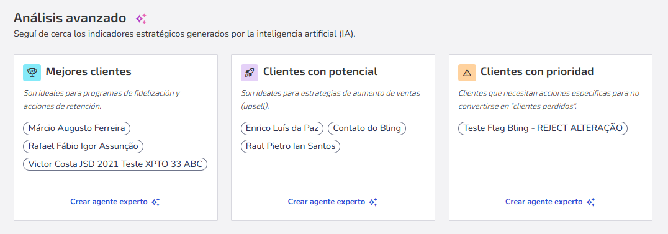Click the purple sparkle icon next to Análisis avanzado
The width and height of the screenshot is (668, 234).
tap(141, 19)
